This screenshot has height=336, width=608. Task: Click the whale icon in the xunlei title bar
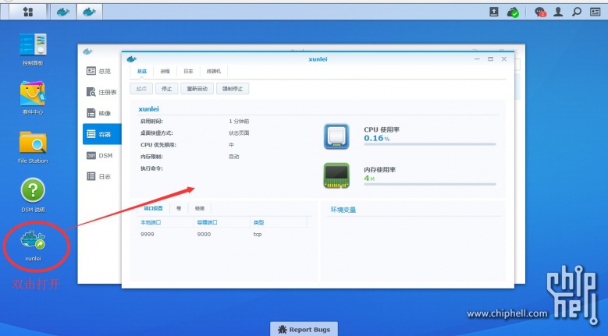tap(131, 58)
